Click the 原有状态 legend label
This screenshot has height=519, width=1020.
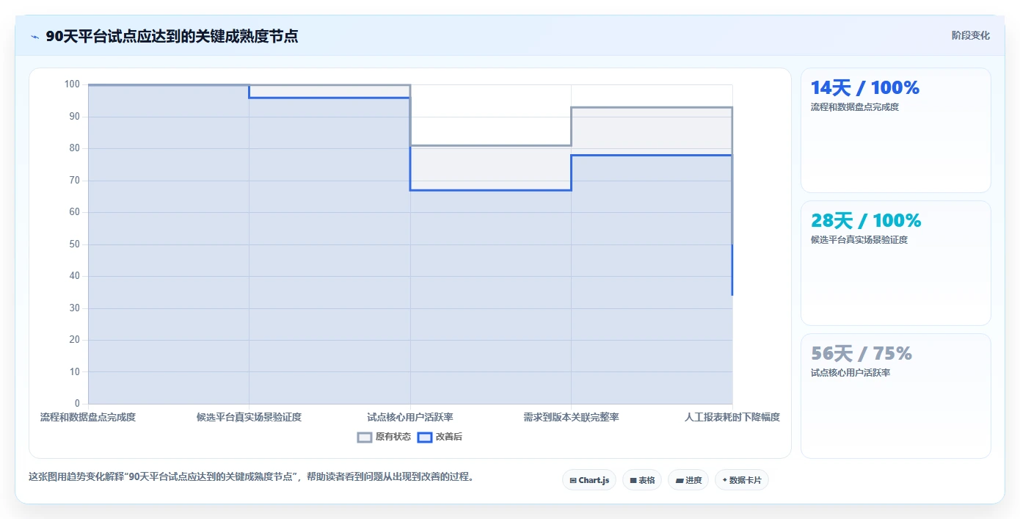tap(393, 437)
